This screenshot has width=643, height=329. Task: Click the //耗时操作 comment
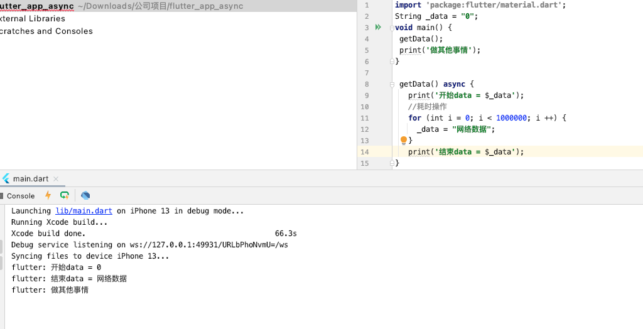click(427, 107)
